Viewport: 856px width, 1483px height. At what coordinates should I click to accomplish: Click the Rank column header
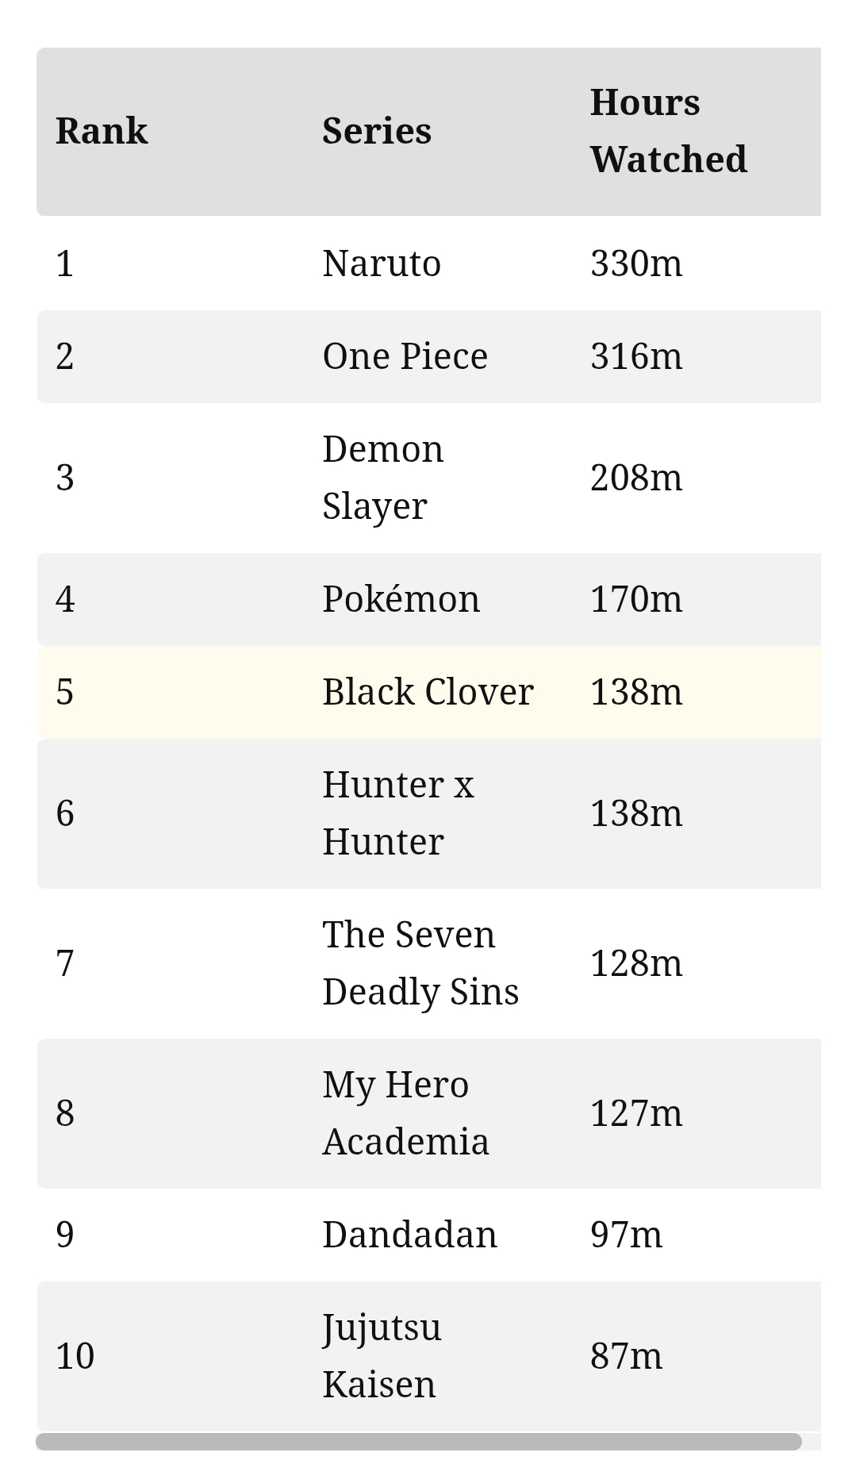102,131
